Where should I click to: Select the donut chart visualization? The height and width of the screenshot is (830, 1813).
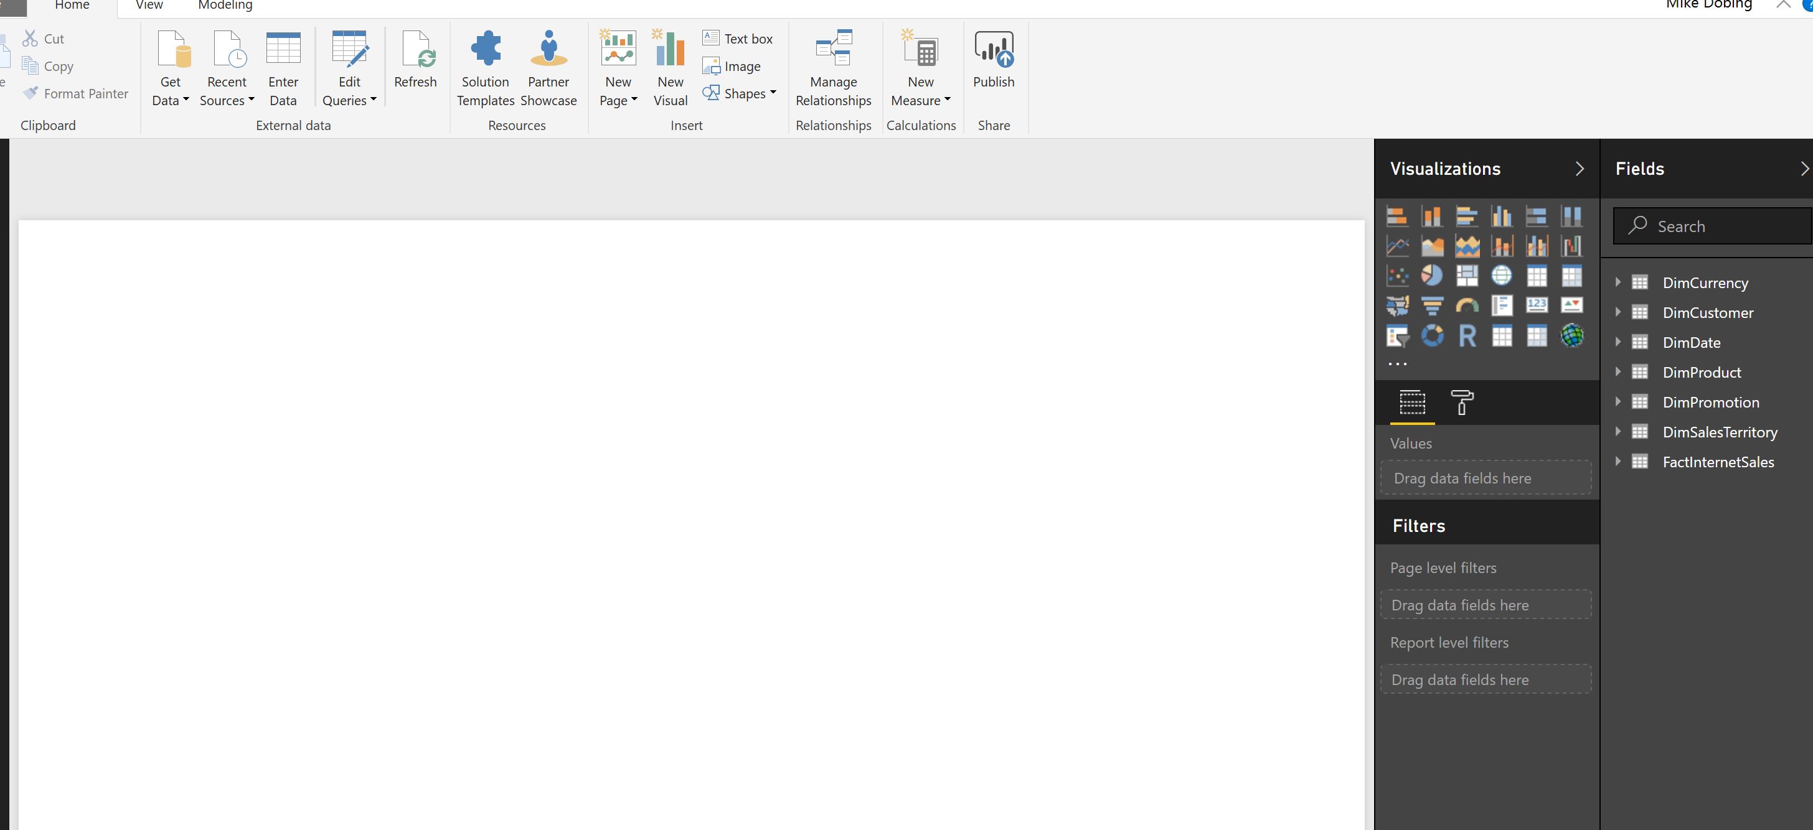pyautogui.click(x=1431, y=336)
